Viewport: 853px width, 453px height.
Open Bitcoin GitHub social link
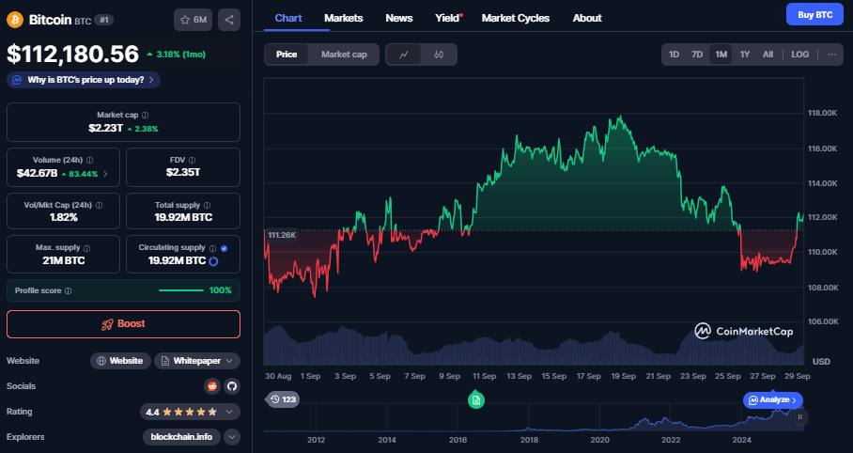click(232, 386)
